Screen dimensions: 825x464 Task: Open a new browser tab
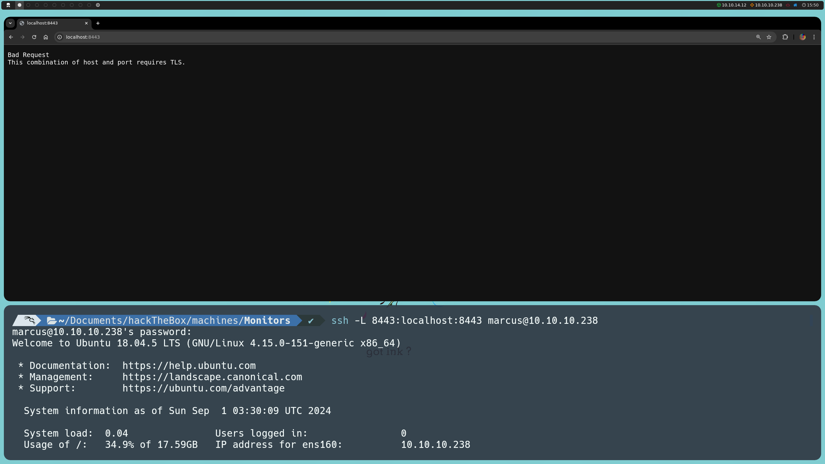pyautogui.click(x=98, y=23)
